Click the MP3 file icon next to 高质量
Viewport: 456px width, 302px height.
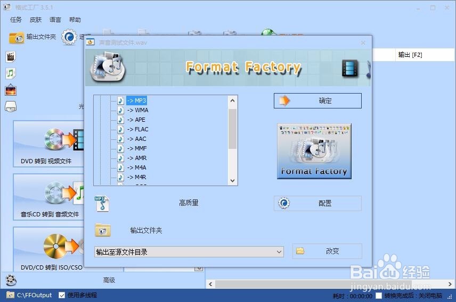coord(102,204)
